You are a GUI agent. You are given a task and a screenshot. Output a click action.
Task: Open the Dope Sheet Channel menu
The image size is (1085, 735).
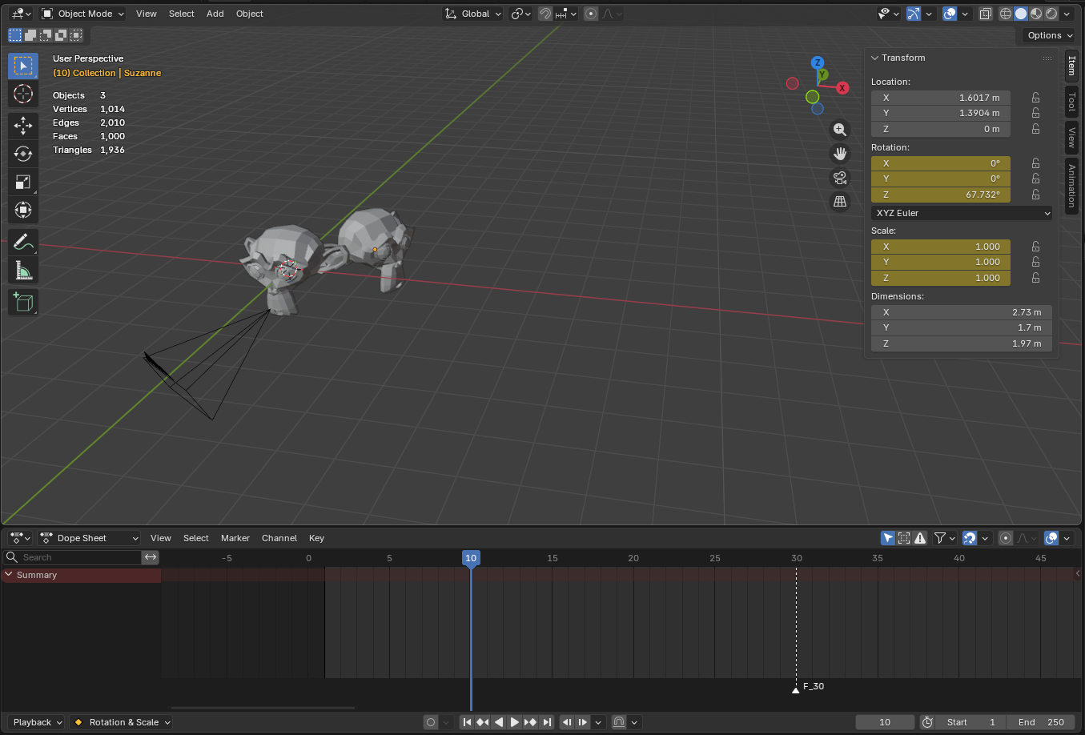tap(279, 538)
